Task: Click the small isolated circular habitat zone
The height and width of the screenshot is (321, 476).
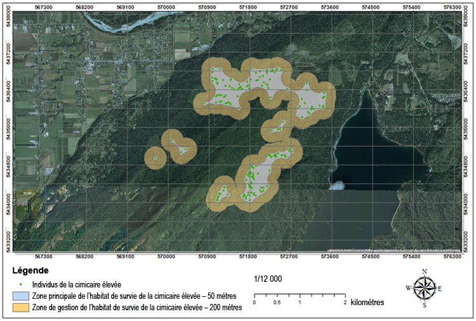Action: tap(154, 158)
